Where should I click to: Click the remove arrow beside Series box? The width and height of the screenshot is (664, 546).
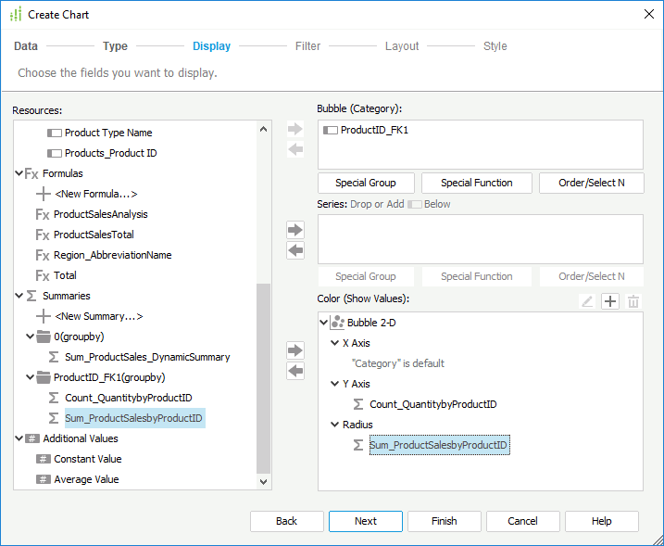tap(295, 250)
